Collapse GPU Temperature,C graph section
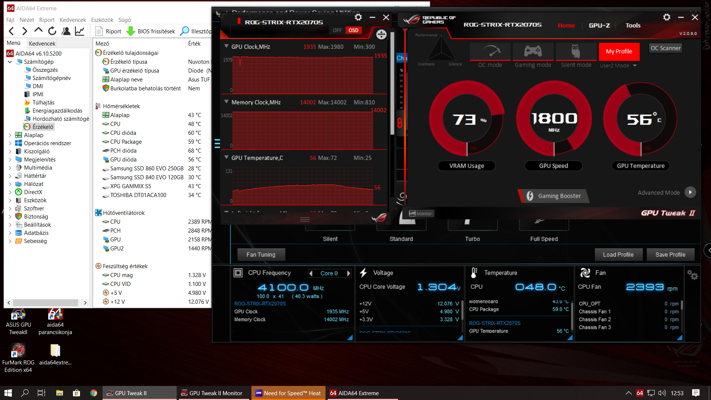711x400 pixels. coord(226,157)
